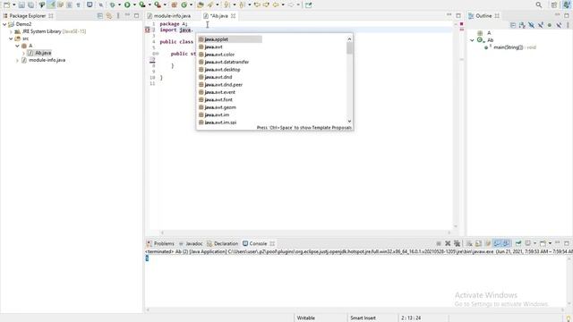Open the Declaration tab
573x322 pixels.
(222, 243)
